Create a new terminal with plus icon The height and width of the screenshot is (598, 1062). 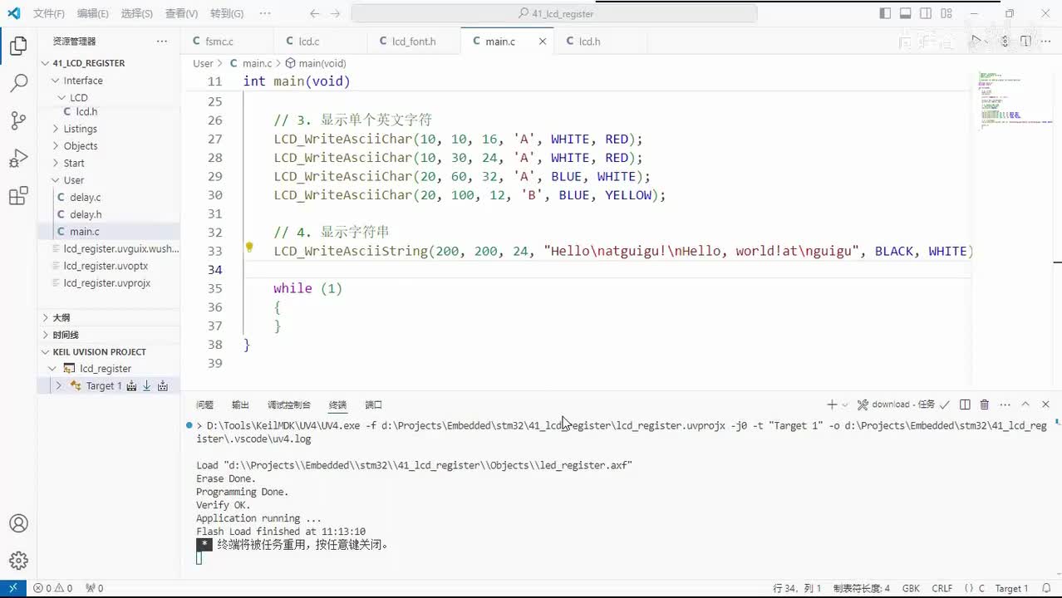(x=832, y=404)
